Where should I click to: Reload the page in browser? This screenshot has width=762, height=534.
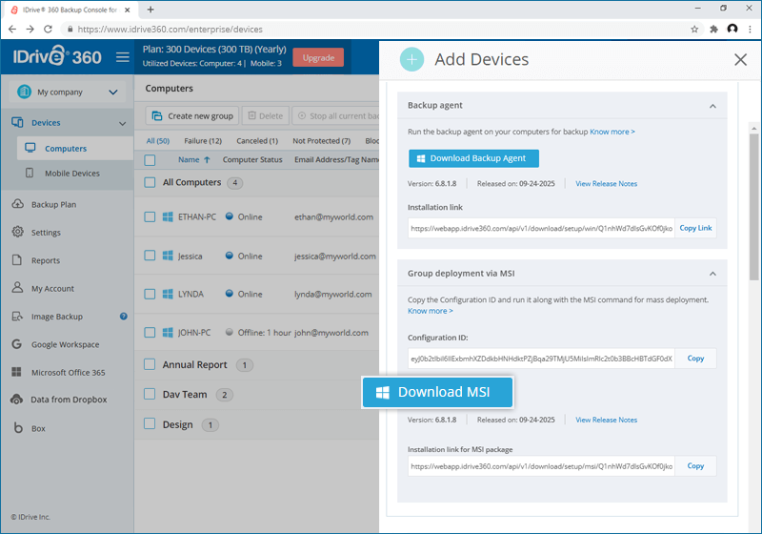tap(48, 30)
